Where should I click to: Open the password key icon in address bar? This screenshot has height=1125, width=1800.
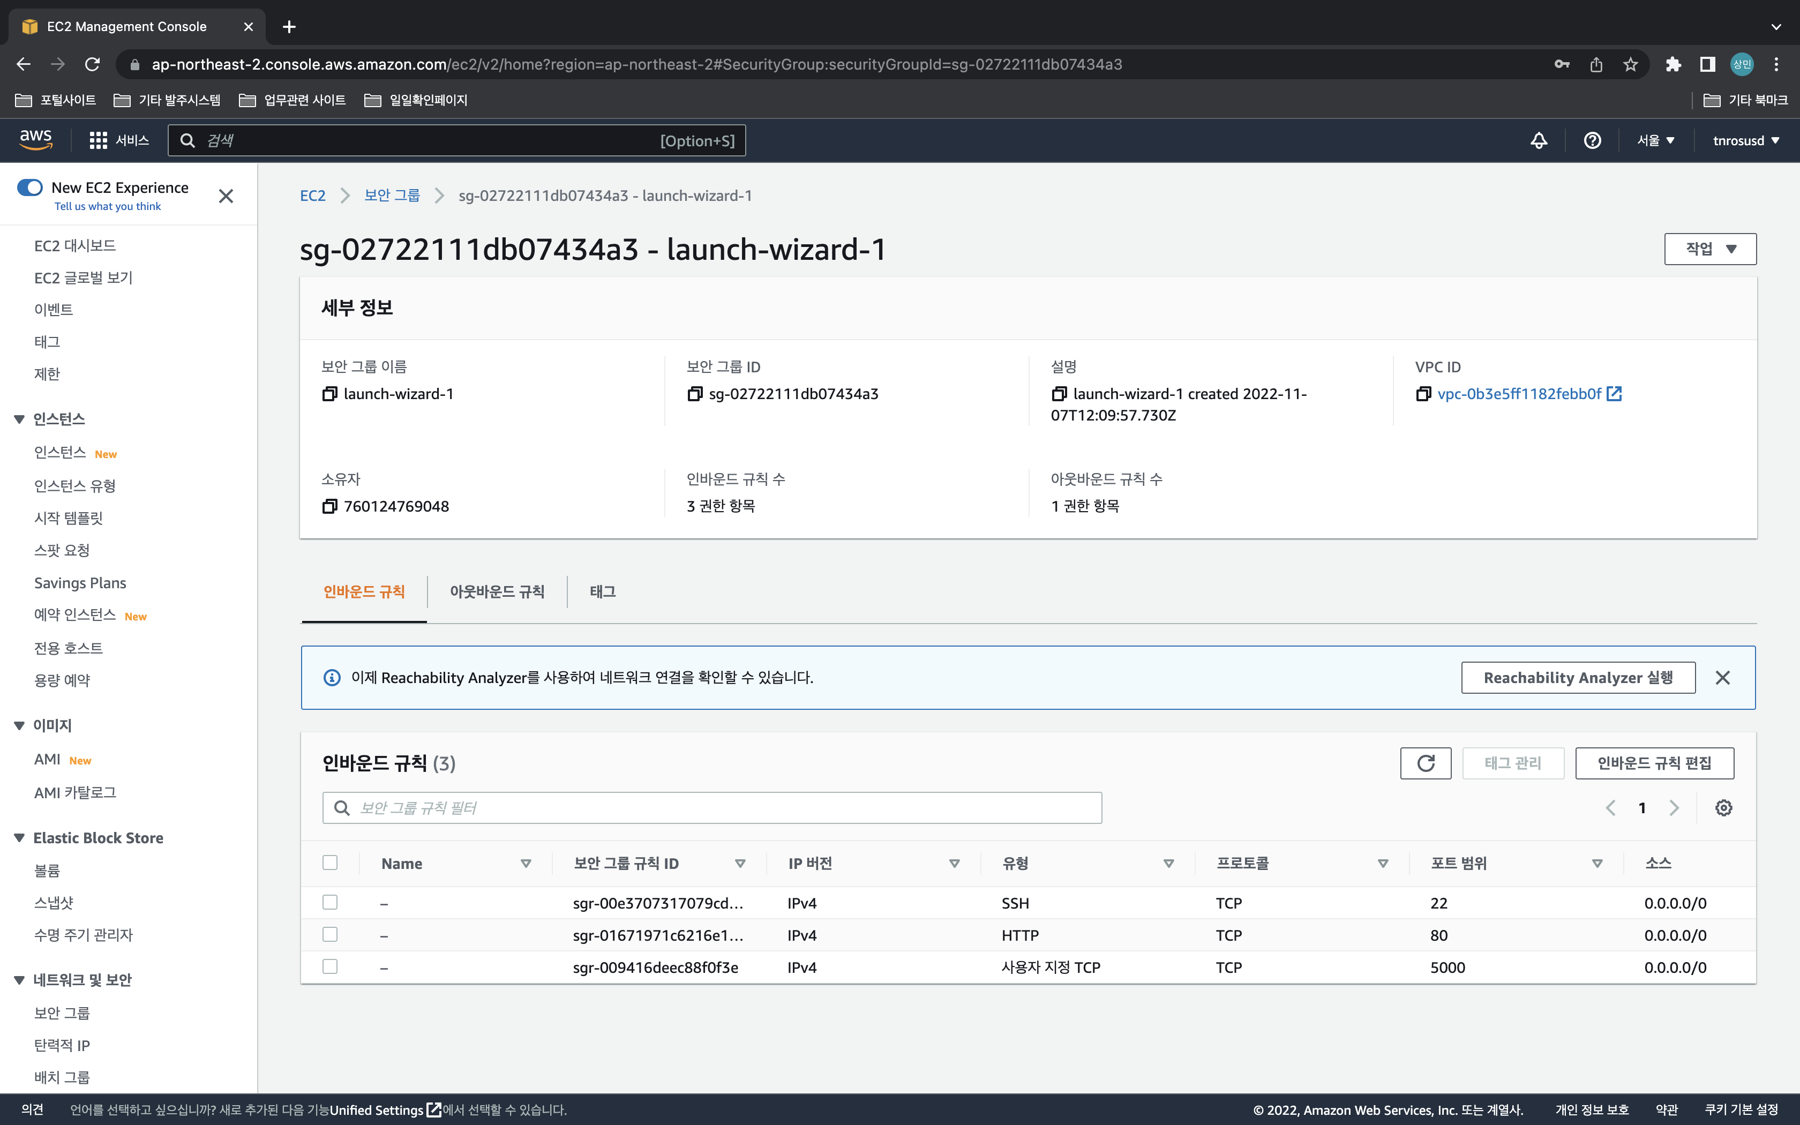pyautogui.click(x=1562, y=65)
